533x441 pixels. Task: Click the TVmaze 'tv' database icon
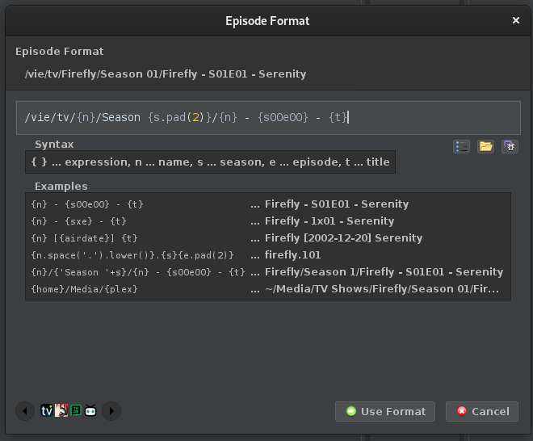47,411
